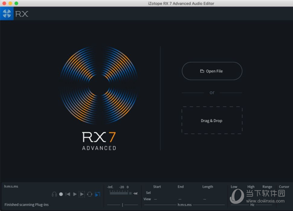Click the Drag & Drop area
Screen dimensions: 293x211
(212, 120)
